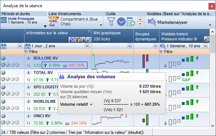Image resolution: width=216 pixels, height=136 pixels.
Task: Click the vertical scrollbar thumb
Action: 212,44
